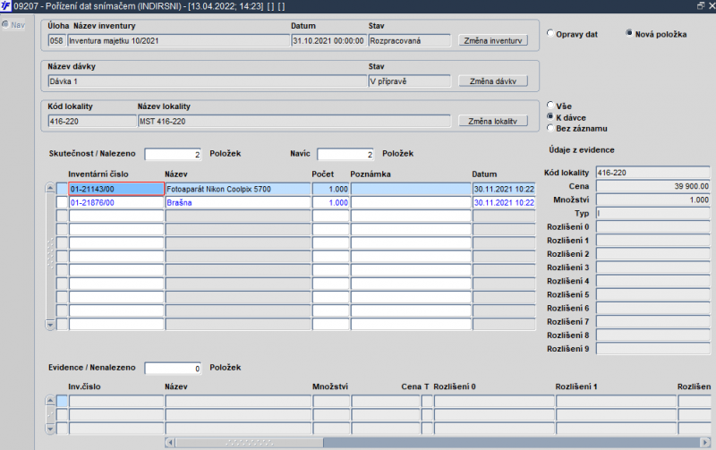The width and height of the screenshot is (716, 450).
Task: Select inventory number 01-21143/00
Action: [x=116, y=189]
